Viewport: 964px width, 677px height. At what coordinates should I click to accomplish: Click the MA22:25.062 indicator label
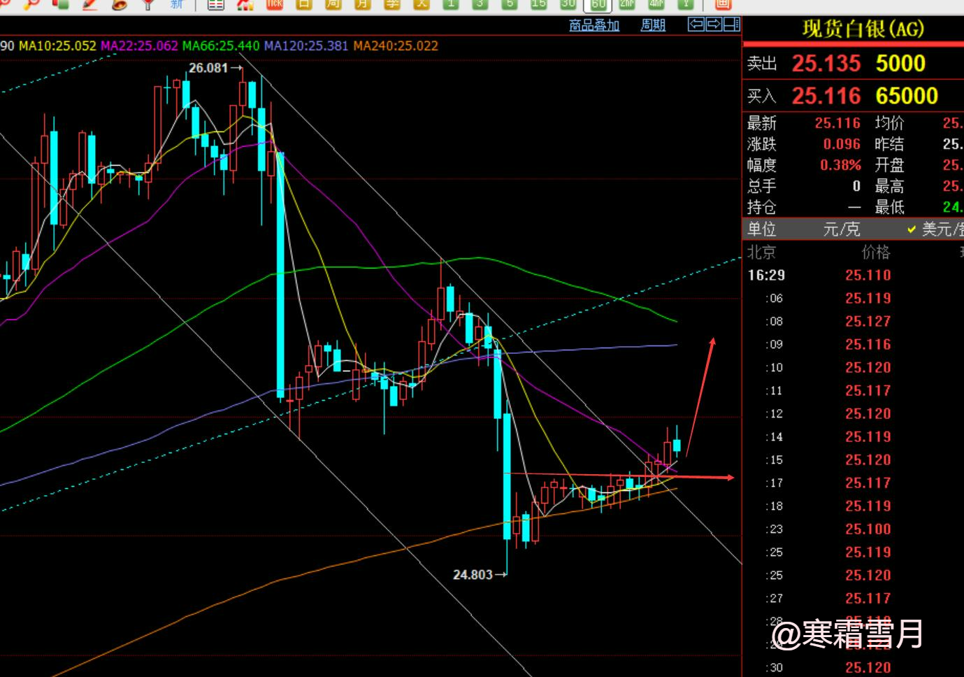pyautogui.click(x=139, y=46)
